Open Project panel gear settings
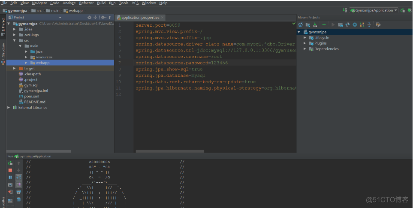Viewport: 413px width, 208px height. pos(103,18)
